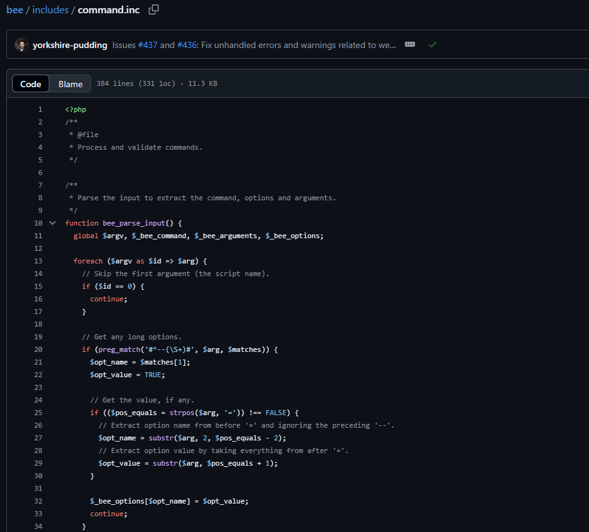Expand the commit message ellipsis button

[410, 45]
